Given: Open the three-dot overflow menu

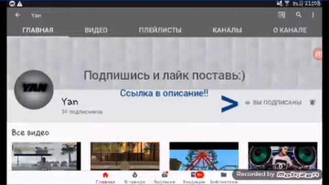Looking at the screenshot, I should click(313, 15).
